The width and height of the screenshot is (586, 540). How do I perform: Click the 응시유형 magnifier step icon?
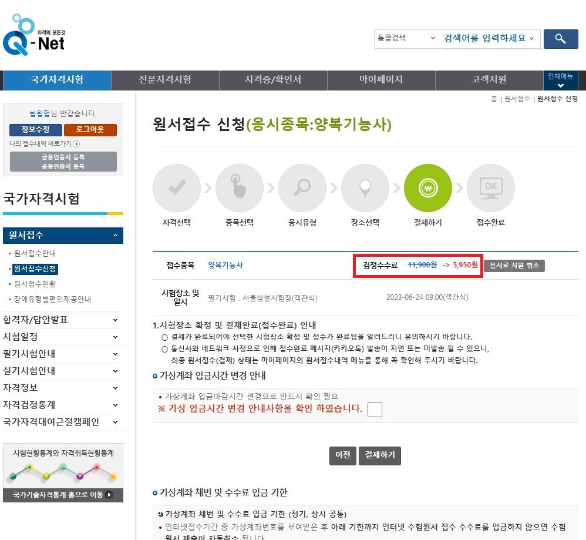click(x=302, y=188)
